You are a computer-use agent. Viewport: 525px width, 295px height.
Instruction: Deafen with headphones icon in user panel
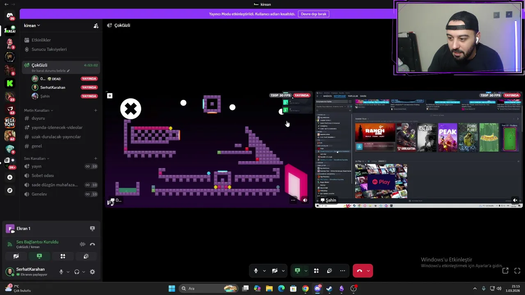coord(77,272)
